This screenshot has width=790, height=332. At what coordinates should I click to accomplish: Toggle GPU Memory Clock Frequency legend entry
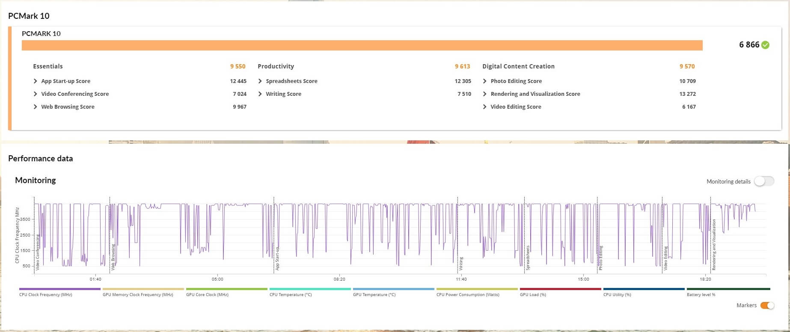click(x=143, y=292)
